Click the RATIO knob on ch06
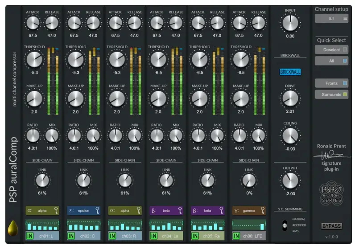The image size is (355, 246). tap(239, 136)
